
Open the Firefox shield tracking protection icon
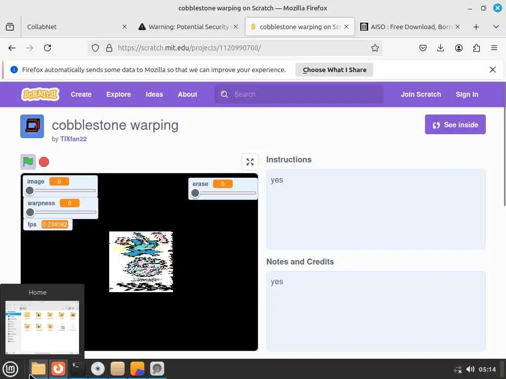click(95, 48)
